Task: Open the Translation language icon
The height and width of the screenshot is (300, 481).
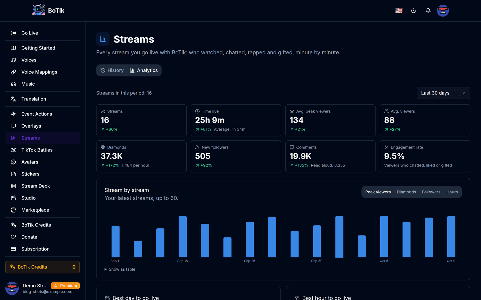Action: [13, 99]
